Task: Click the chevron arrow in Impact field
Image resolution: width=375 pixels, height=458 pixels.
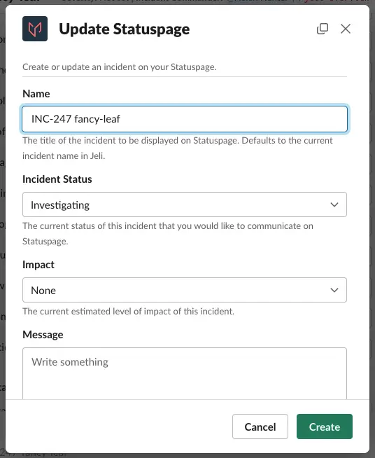Action: (334, 290)
